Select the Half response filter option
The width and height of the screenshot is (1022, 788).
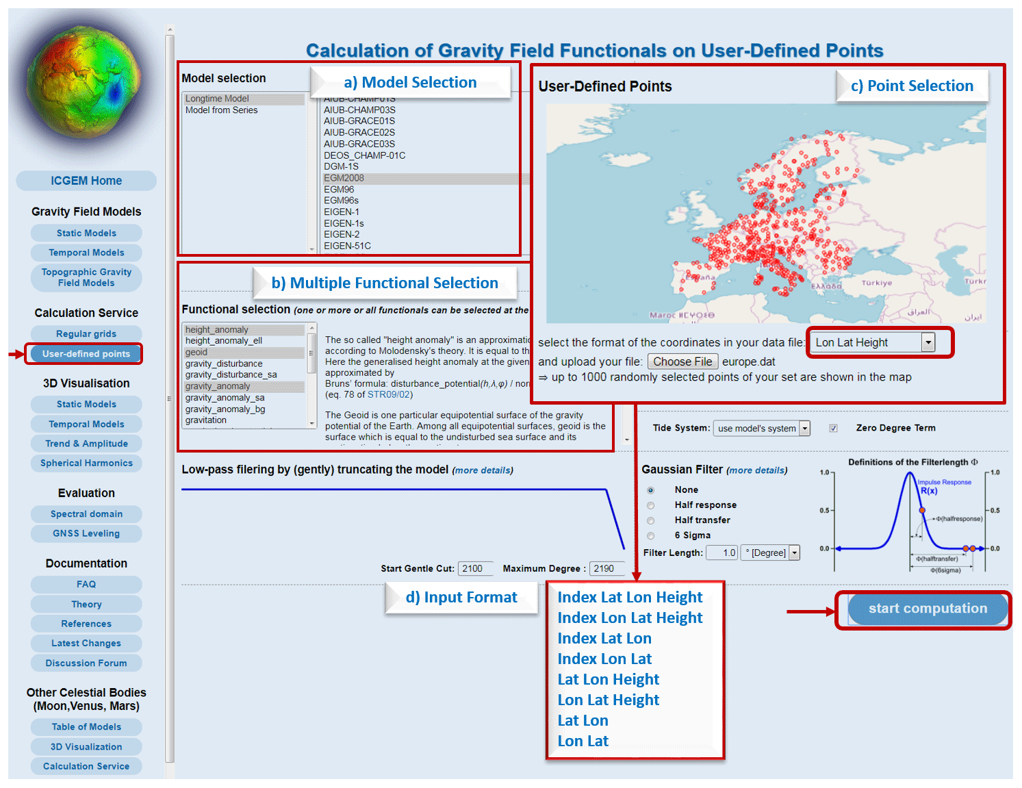651,505
